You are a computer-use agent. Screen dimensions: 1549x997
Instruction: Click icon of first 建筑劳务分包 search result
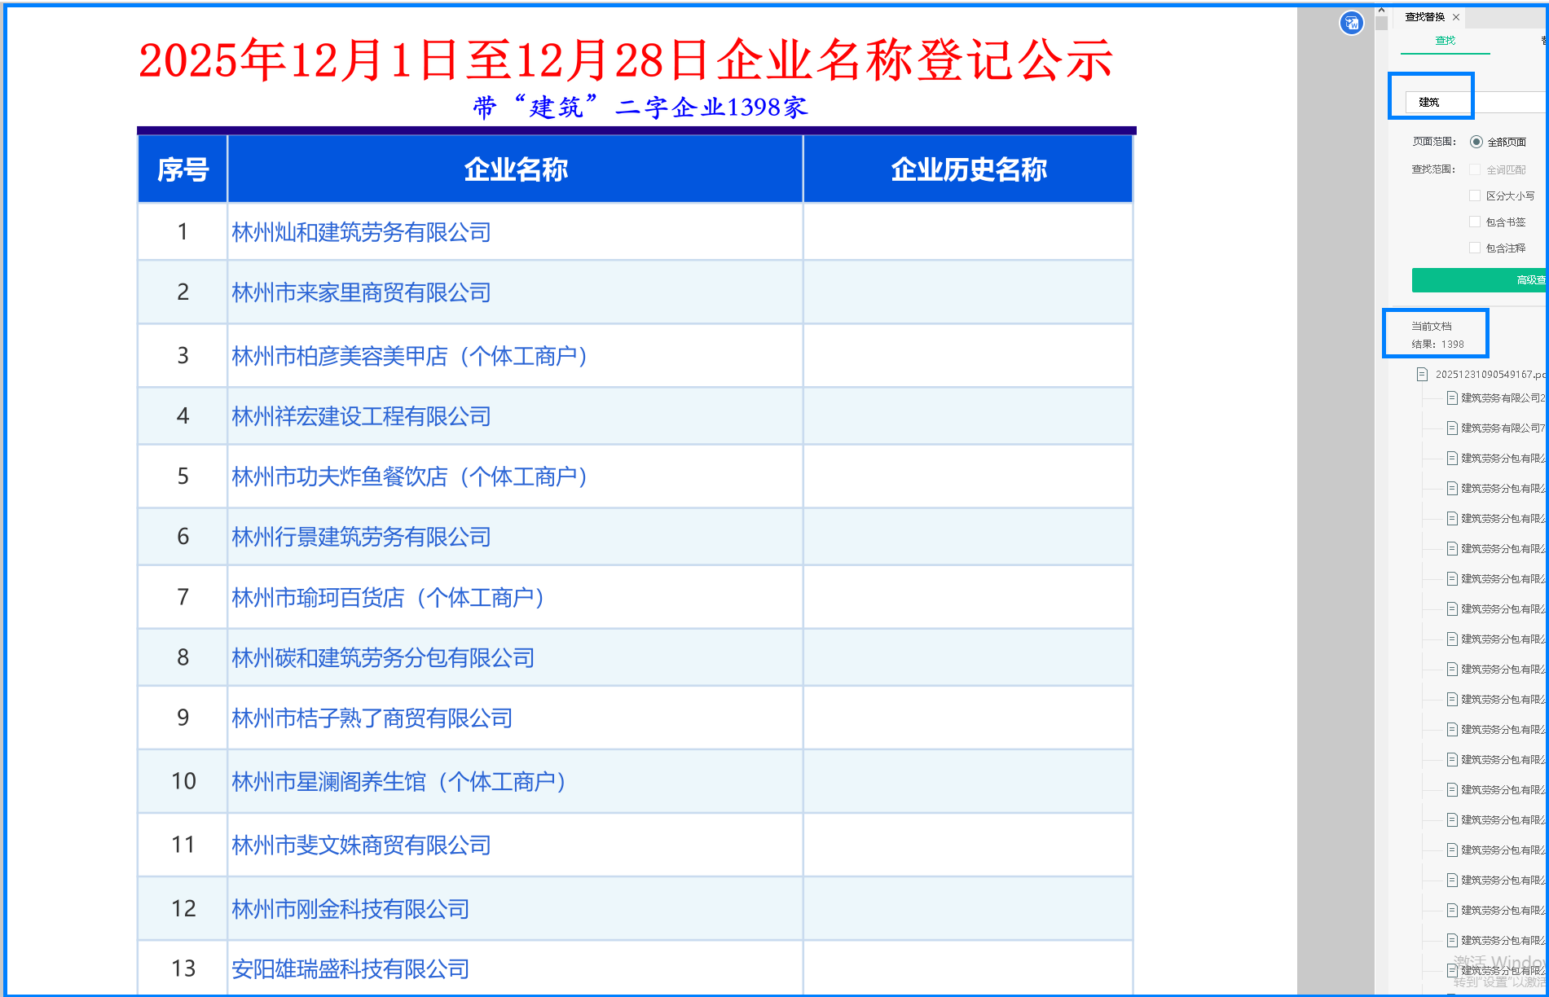[1452, 458]
